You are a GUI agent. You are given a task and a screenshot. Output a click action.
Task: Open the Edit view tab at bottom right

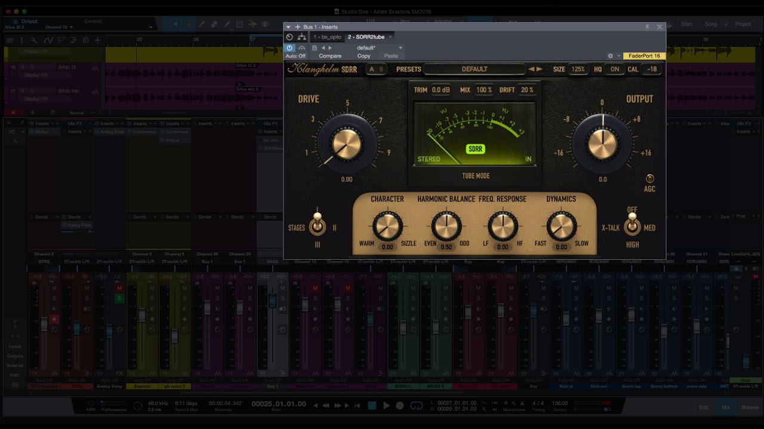(x=704, y=408)
